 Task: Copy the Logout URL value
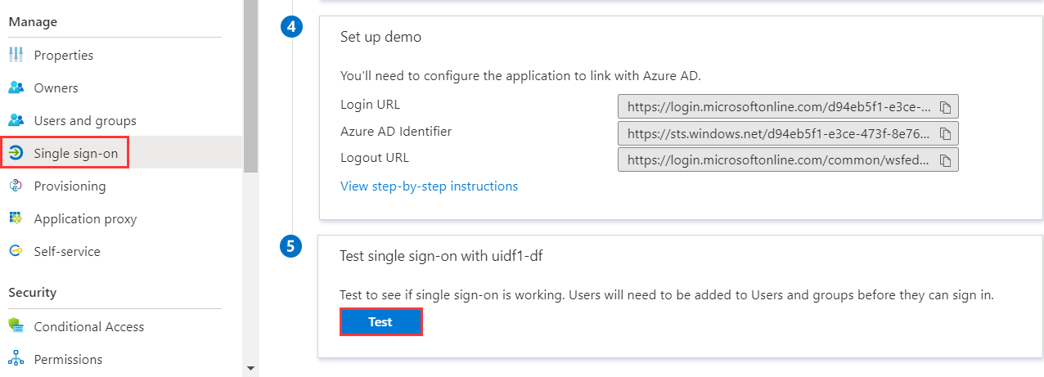[x=945, y=159]
